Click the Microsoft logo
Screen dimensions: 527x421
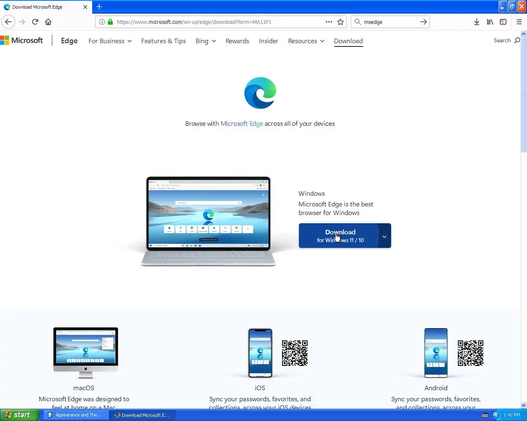21,40
